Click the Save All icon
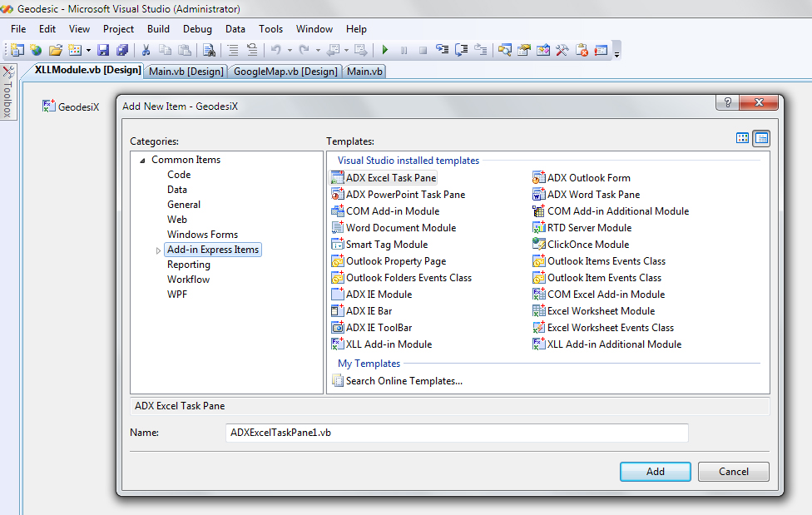This screenshot has height=515, width=812. pyautogui.click(x=122, y=50)
